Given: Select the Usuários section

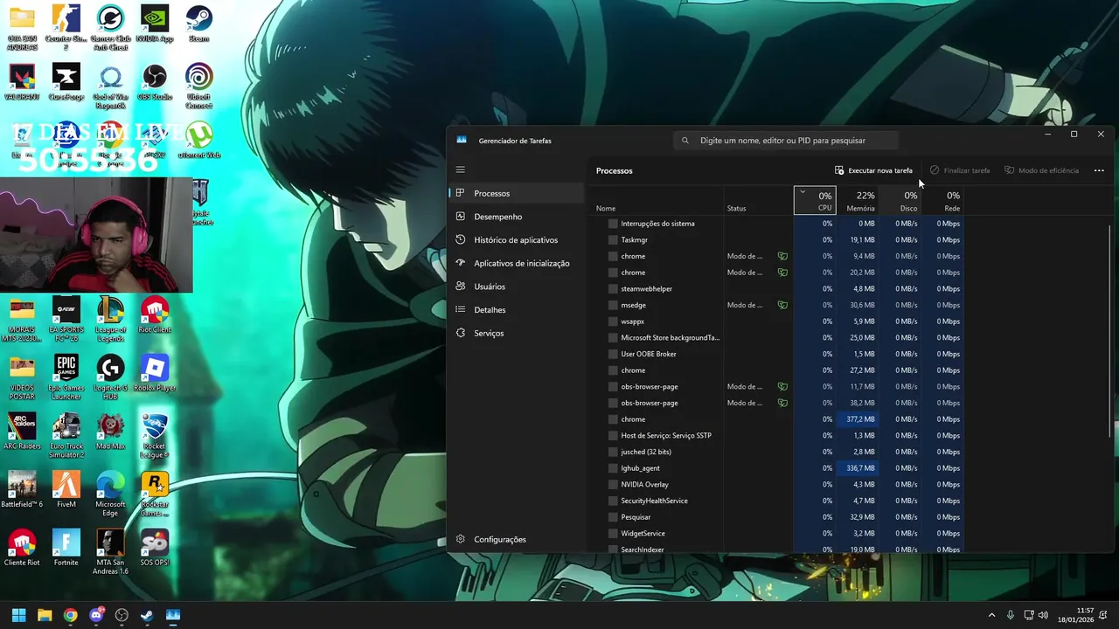Looking at the screenshot, I should pyautogui.click(x=516, y=287).
